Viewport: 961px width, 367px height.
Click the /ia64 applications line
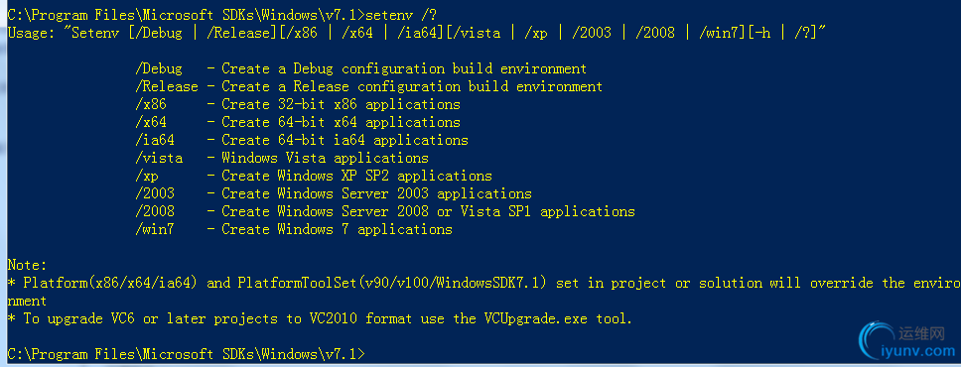301,140
